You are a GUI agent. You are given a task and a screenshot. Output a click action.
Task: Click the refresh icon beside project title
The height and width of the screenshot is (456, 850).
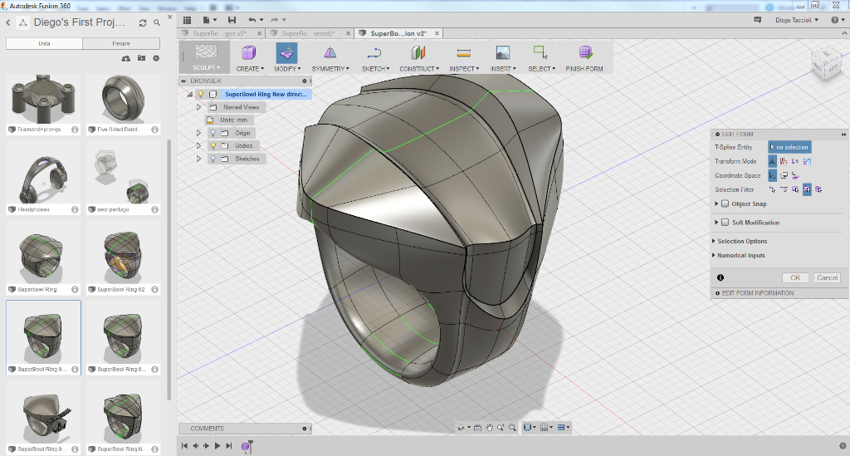tap(143, 22)
